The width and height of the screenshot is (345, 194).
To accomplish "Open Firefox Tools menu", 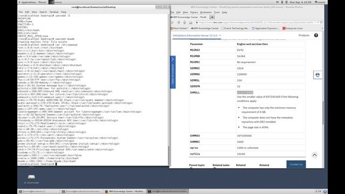I will pos(217,12).
